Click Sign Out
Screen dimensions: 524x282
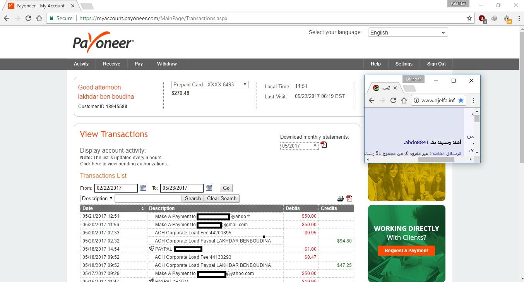(436, 64)
